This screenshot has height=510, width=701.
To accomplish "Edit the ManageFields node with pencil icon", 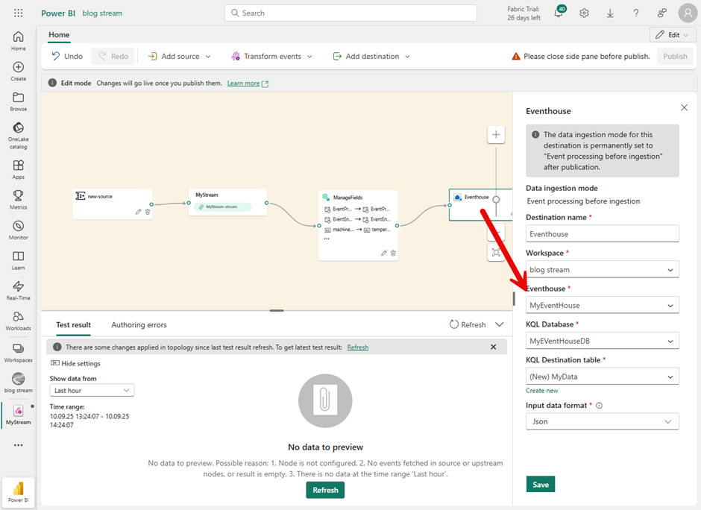I will tap(384, 254).
